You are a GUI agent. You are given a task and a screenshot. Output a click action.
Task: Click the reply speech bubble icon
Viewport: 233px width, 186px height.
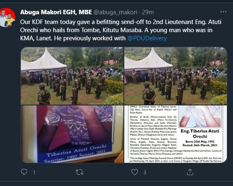coord(24,172)
